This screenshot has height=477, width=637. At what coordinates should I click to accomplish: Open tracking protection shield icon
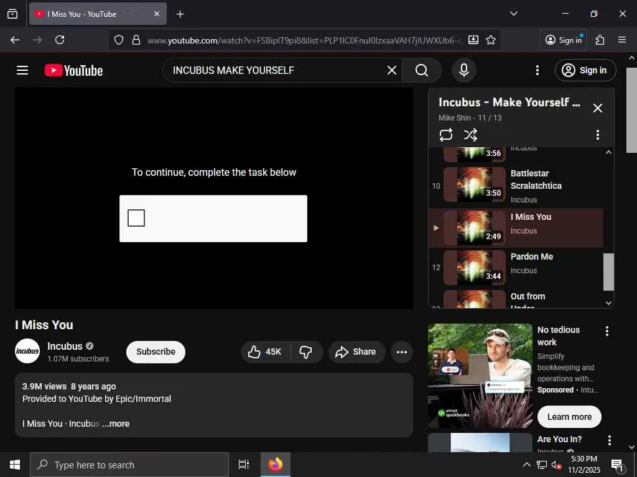pyautogui.click(x=119, y=40)
